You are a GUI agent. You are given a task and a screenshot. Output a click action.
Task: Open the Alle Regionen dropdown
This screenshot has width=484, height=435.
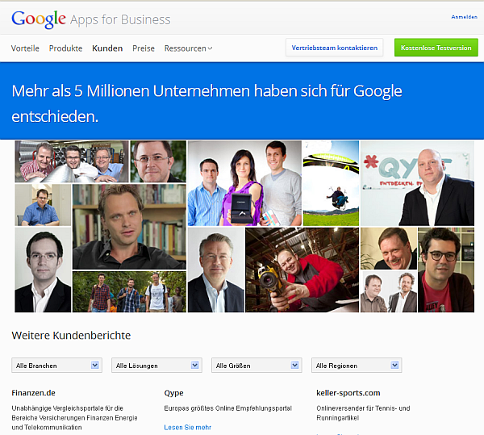coord(357,366)
